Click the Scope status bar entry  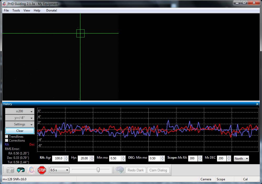coord(221,179)
